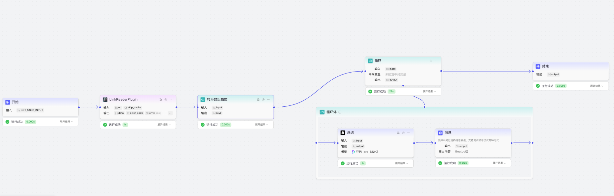The image size is (614, 196).
Task: Expand 展开结果 under the 开始 node
Action: point(66,122)
